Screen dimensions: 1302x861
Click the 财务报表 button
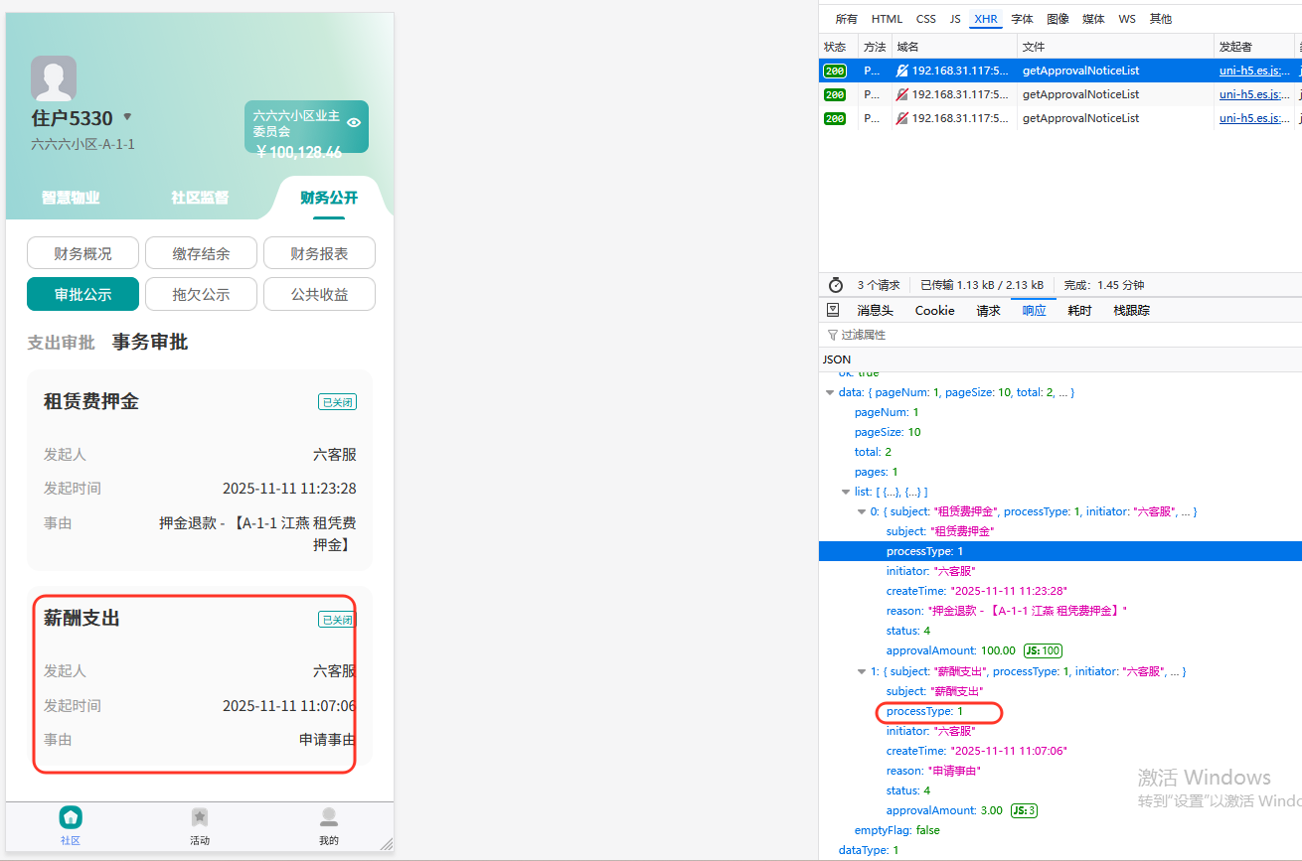coord(319,252)
